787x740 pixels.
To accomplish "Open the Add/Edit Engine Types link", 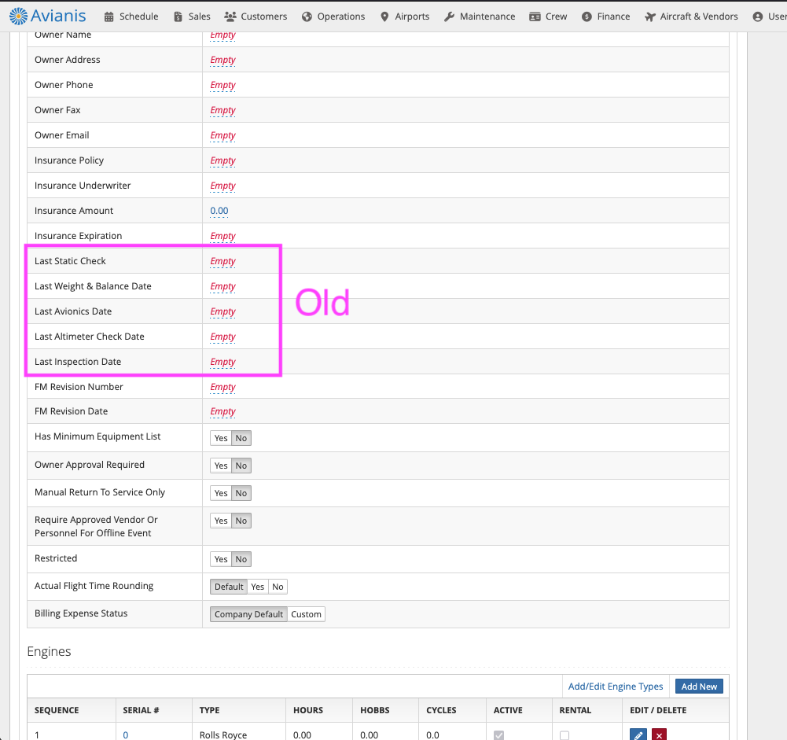I will (616, 687).
